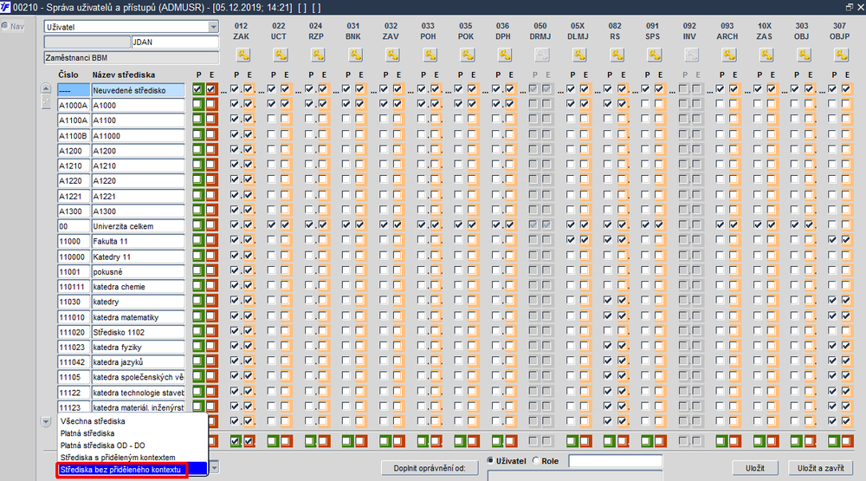Click the Univerzita celkem name cell
This screenshot has width=866, height=481.
click(x=138, y=226)
